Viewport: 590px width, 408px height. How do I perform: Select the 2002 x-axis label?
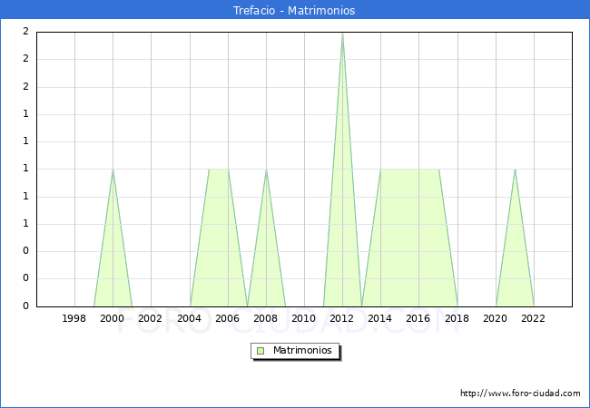coord(151,318)
